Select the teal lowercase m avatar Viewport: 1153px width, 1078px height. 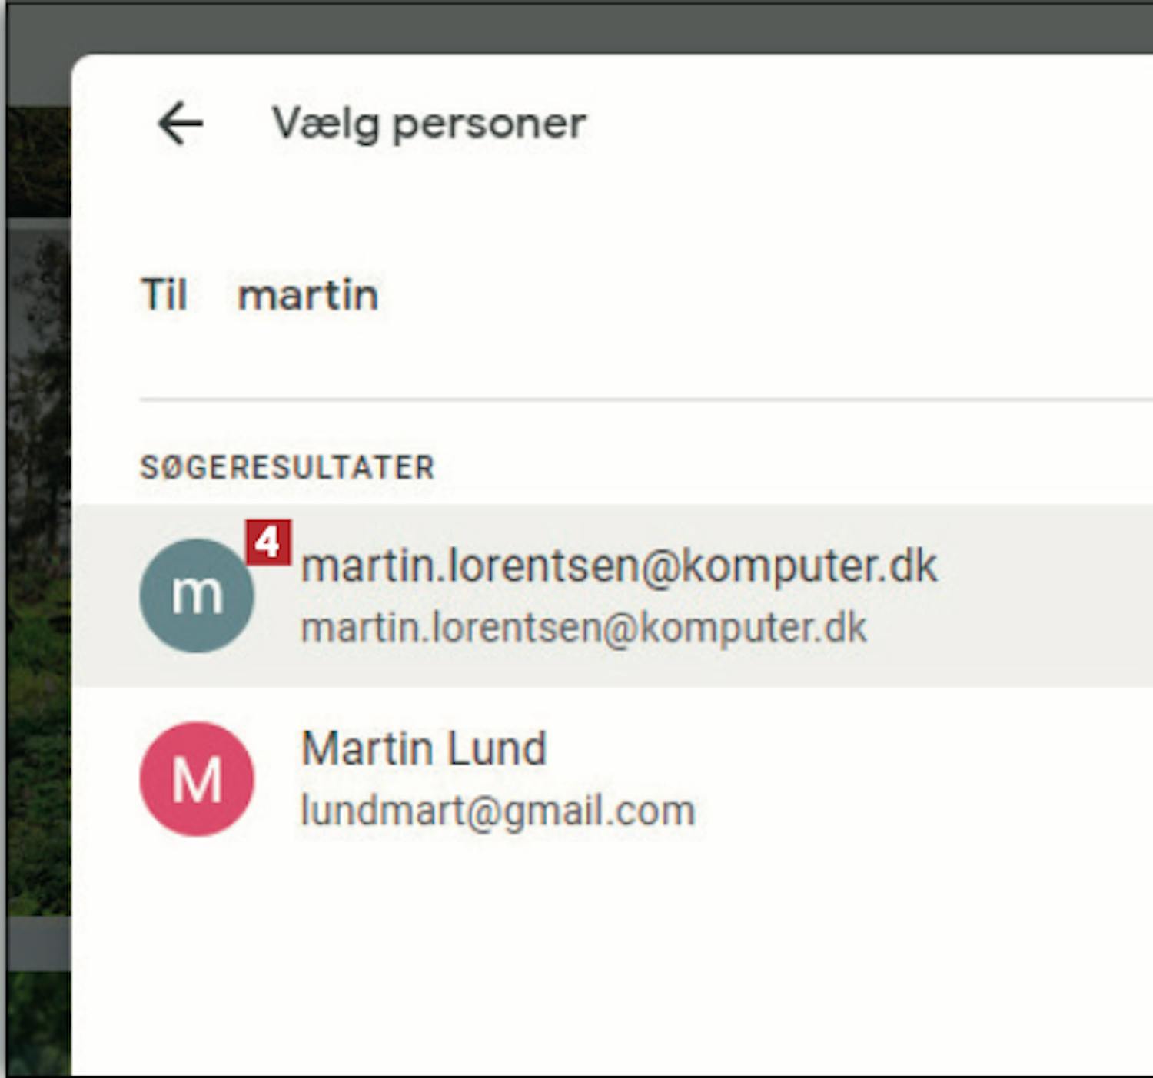click(197, 595)
